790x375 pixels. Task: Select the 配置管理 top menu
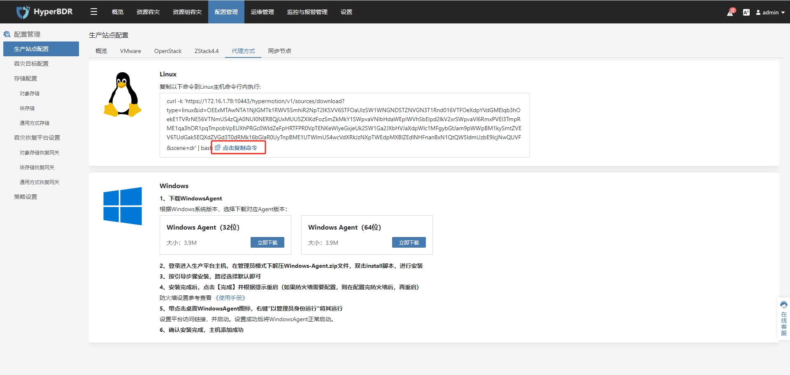click(x=226, y=12)
